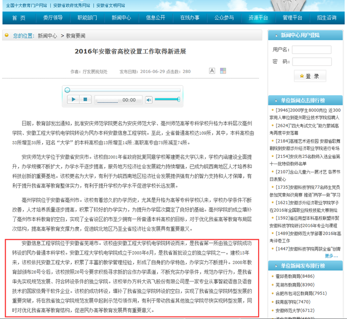Open the [2107] 含山儿童六一展才艺 link
347x319 pixels.
coord(305,175)
